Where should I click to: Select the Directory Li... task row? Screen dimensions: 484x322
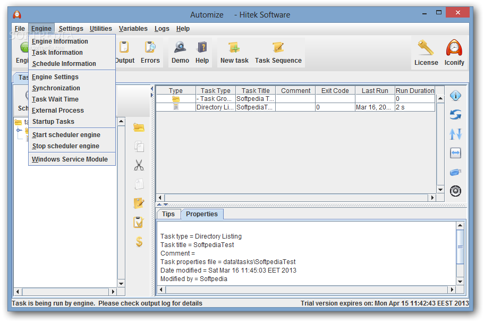[295, 107]
